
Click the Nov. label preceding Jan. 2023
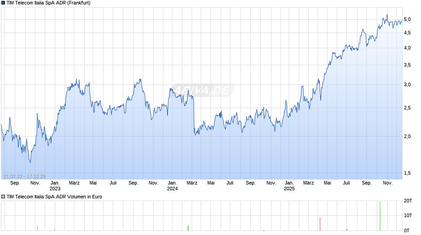pyautogui.click(x=35, y=183)
